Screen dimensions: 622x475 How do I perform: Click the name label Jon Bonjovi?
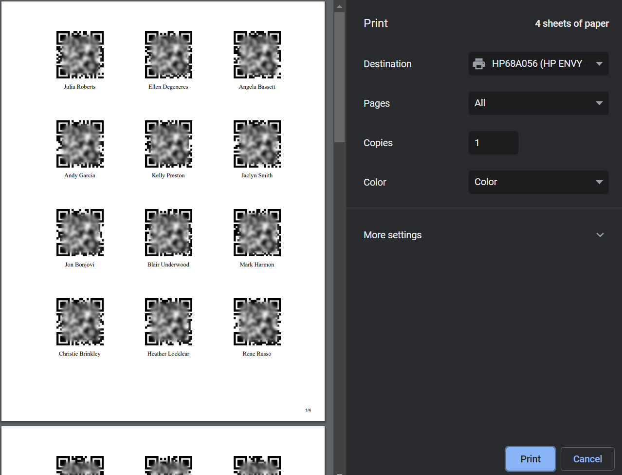(80, 265)
